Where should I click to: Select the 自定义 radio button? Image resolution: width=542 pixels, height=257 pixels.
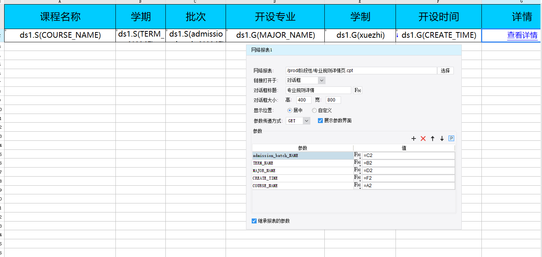[x=314, y=111]
